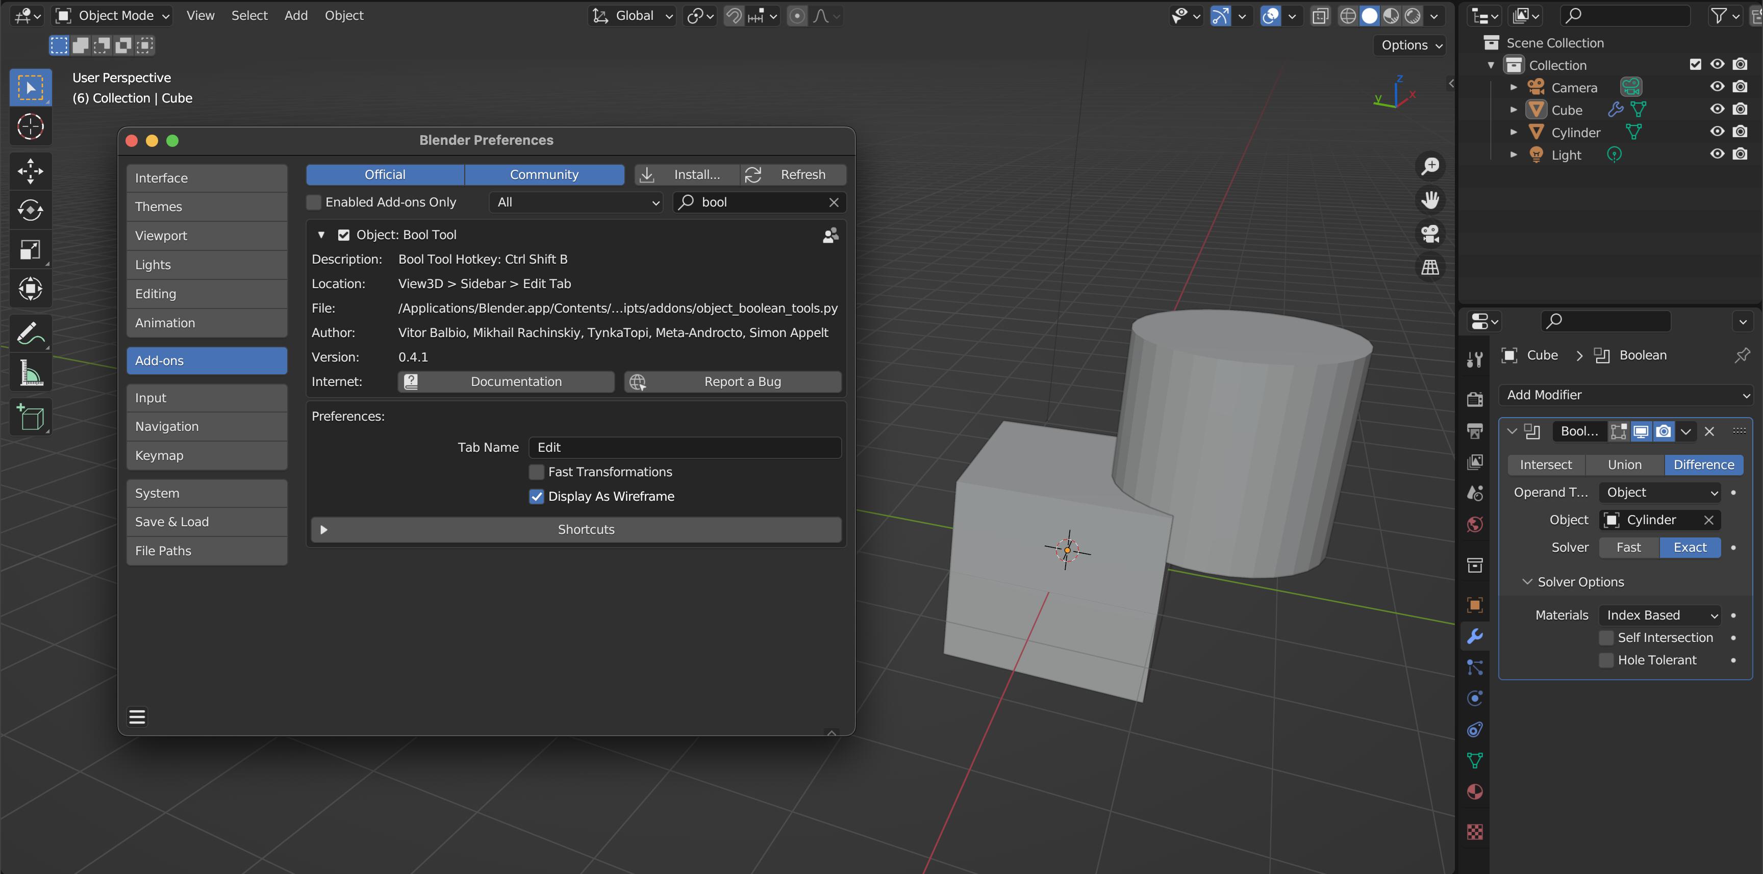Open the Object Mode dropdown
The image size is (1763, 874).
113,16
